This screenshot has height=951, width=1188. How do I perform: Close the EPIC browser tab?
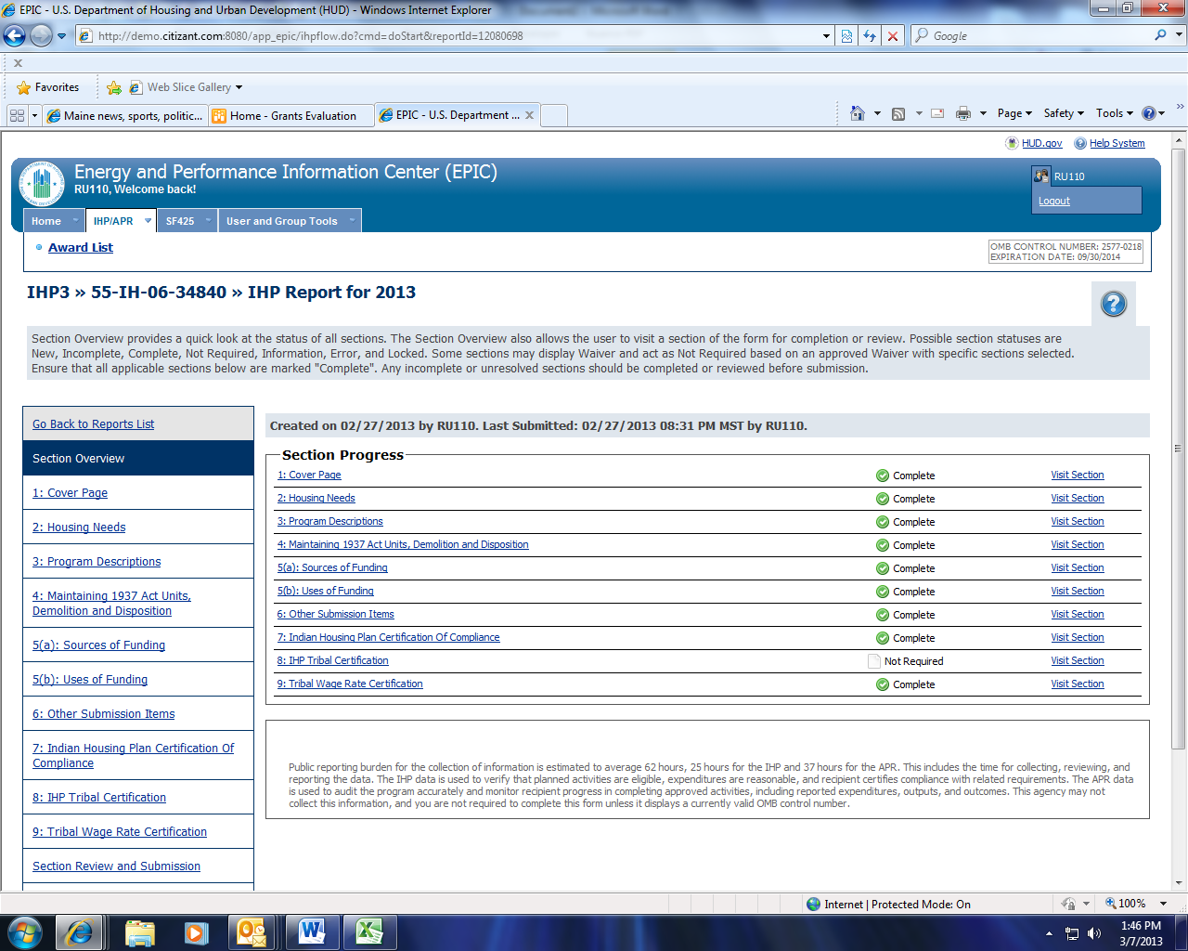point(529,115)
